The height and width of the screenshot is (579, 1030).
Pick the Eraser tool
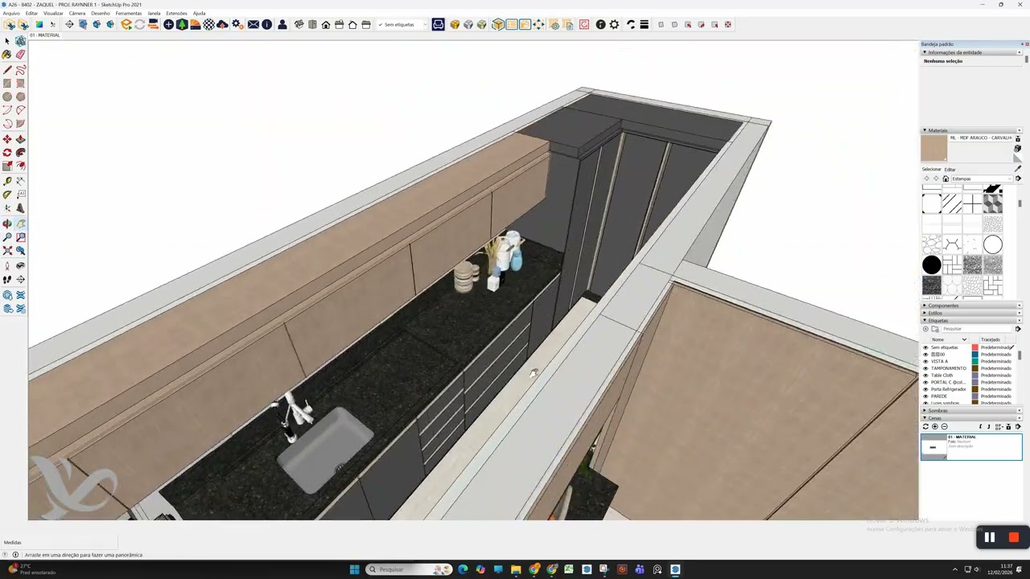pyautogui.click(x=20, y=55)
